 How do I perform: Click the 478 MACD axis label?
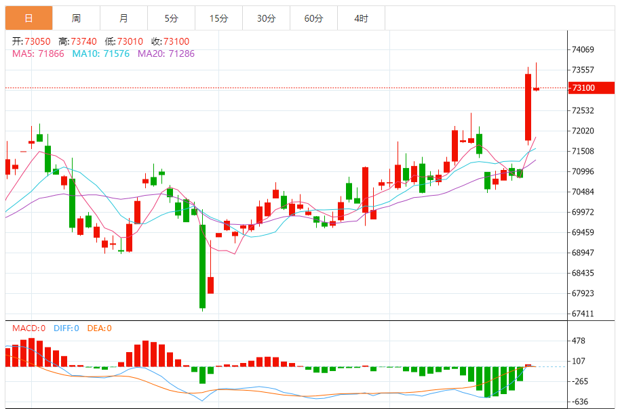(x=579, y=341)
